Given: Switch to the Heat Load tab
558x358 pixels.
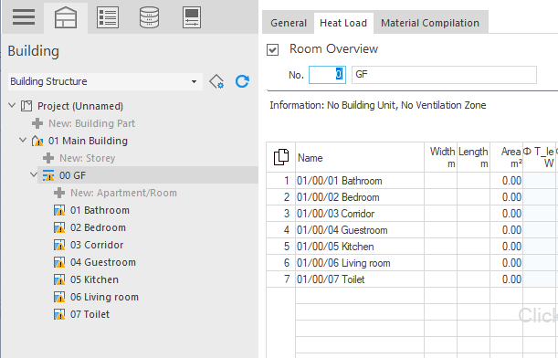Looking at the screenshot, I should 343,23.
